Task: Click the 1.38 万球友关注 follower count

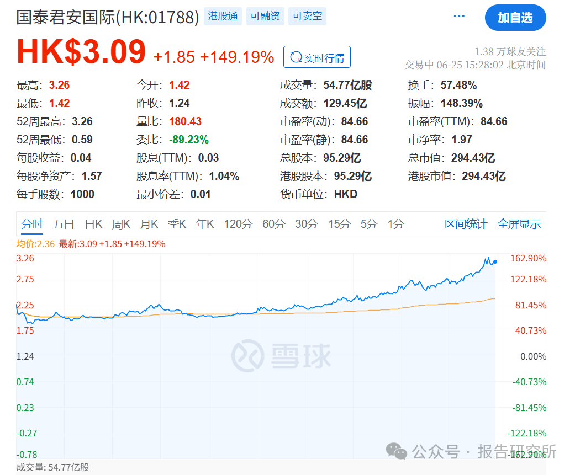Action: (510, 51)
